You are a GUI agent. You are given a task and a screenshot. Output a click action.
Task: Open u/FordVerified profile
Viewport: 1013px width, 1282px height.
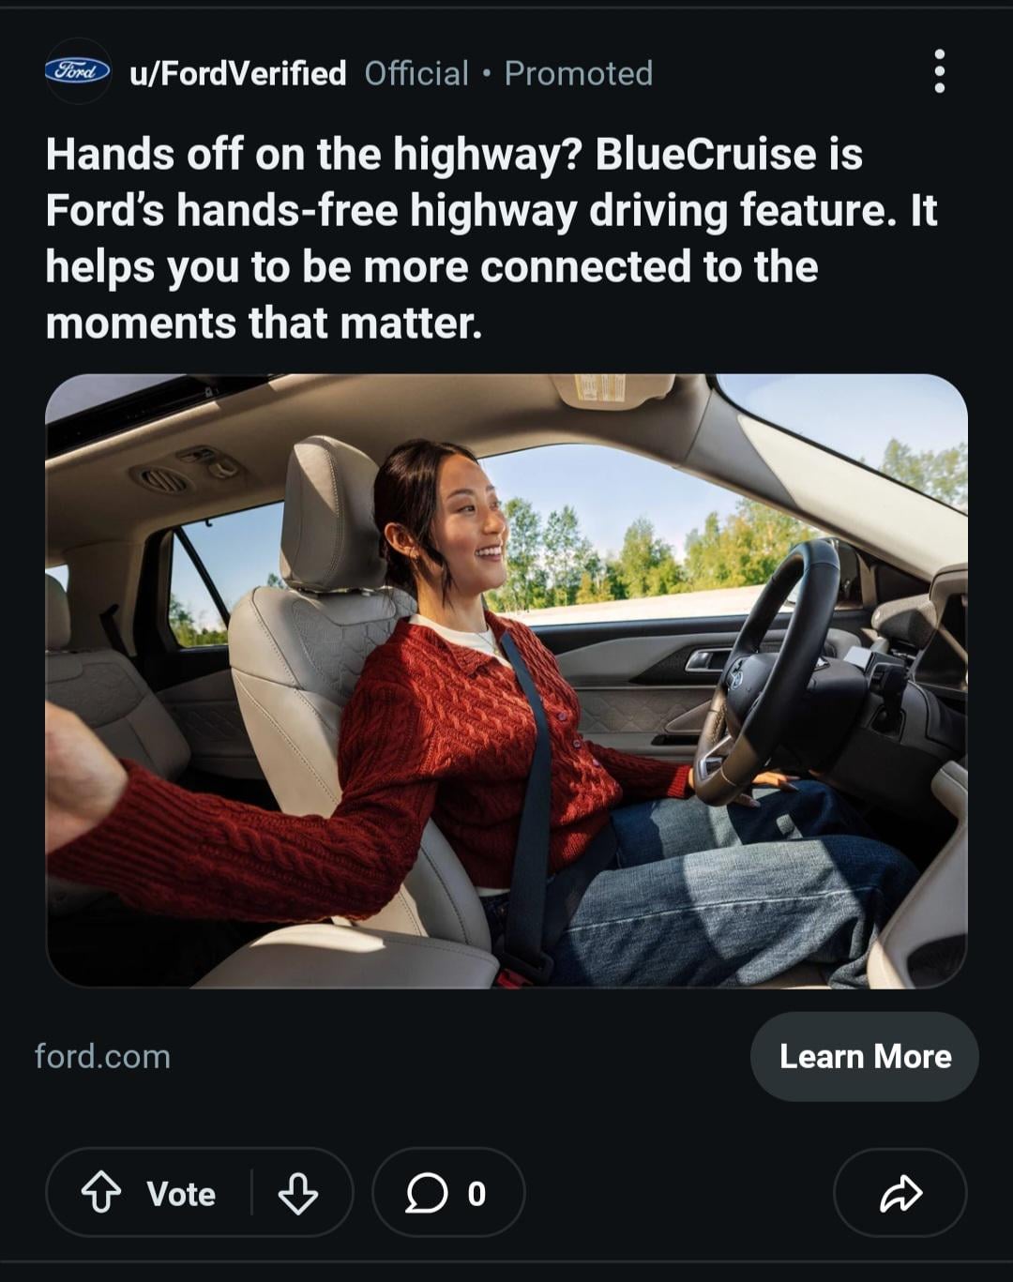click(238, 73)
